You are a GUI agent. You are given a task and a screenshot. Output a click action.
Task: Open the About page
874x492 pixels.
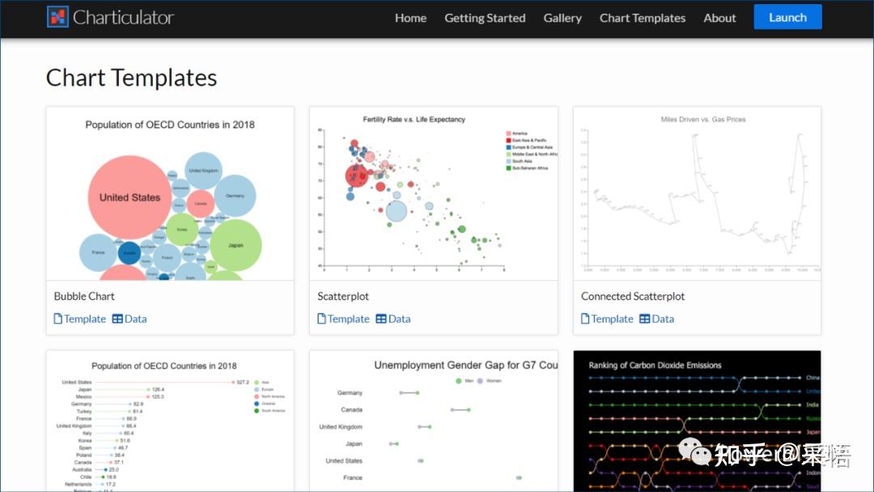coord(719,18)
